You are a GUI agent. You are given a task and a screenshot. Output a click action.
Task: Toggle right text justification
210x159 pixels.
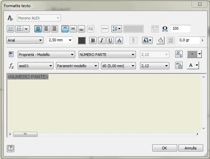pos(54,29)
